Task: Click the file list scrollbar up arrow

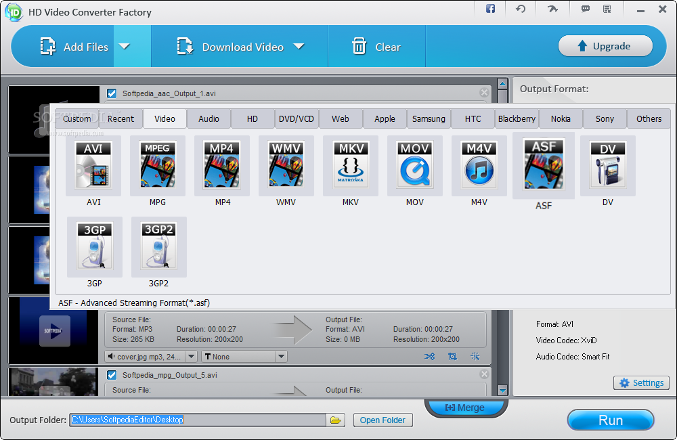Action: tap(502, 84)
